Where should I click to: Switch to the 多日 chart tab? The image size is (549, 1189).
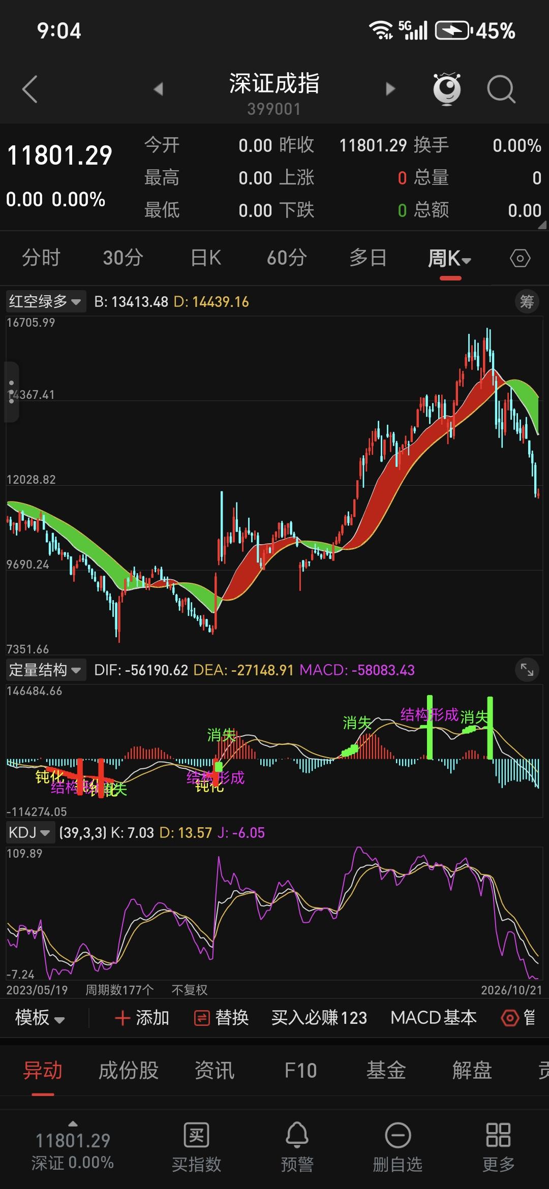(x=368, y=258)
